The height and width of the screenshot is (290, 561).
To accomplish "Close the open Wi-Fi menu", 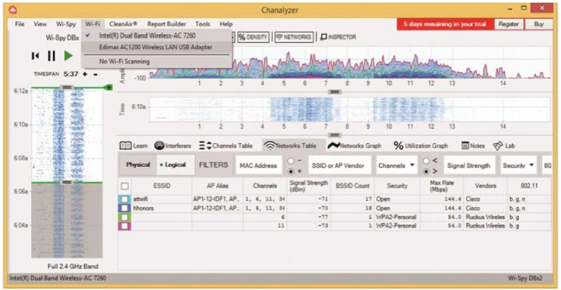I will coord(93,24).
